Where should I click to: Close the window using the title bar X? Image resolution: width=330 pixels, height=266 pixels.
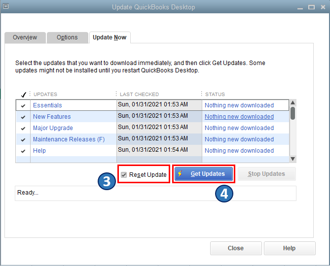(x=323, y=7)
